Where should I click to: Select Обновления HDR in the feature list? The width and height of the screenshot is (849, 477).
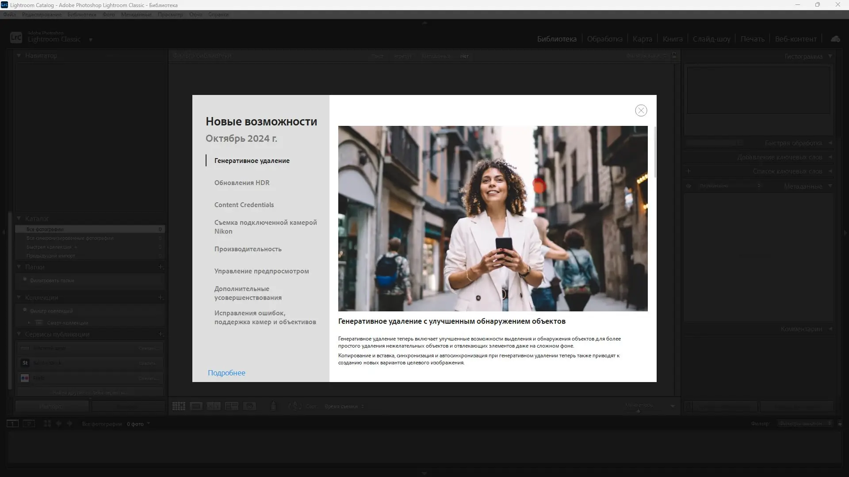pyautogui.click(x=241, y=183)
